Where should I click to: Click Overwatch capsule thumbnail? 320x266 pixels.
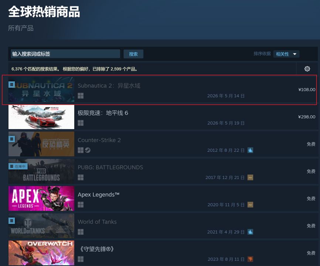click(41, 253)
